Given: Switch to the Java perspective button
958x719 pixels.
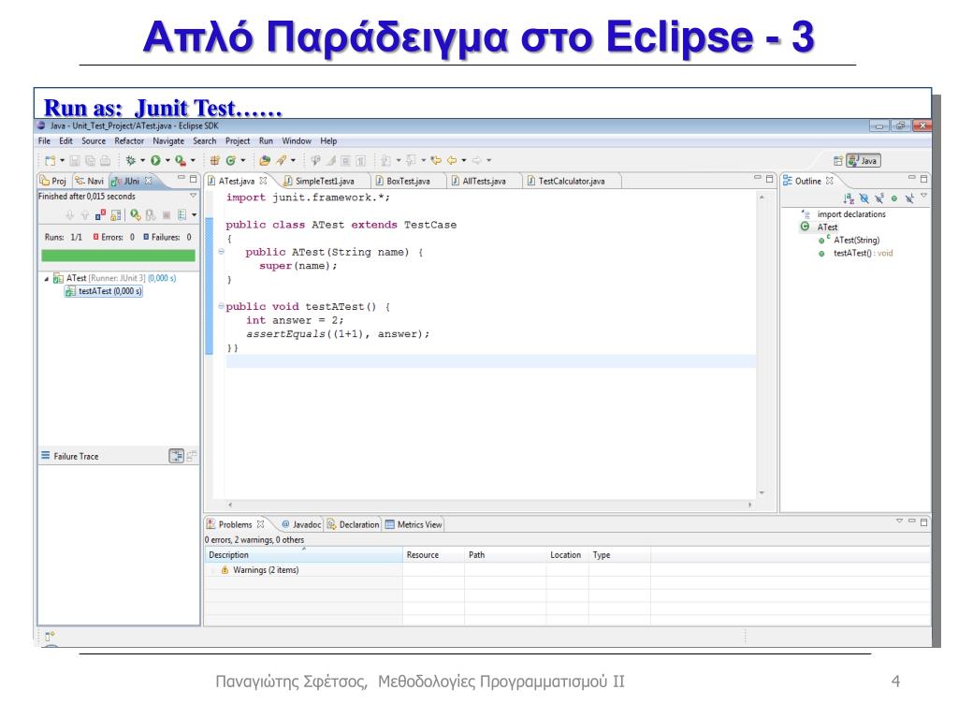Looking at the screenshot, I should pyautogui.click(x=864, y=161).
